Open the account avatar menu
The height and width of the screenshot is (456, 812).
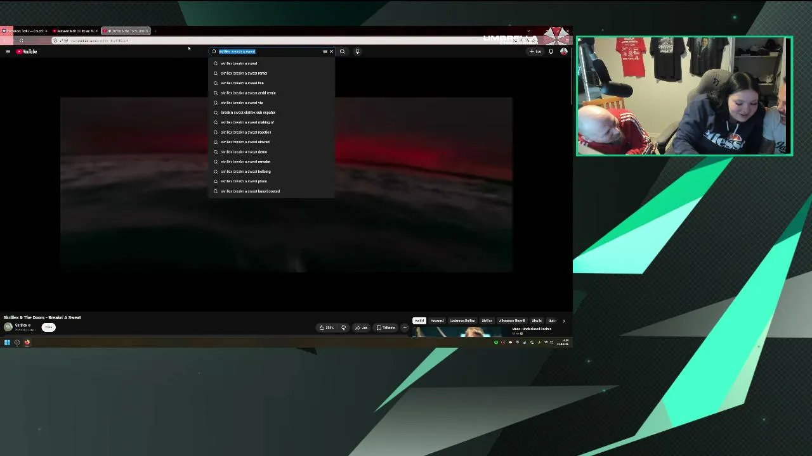coord(563,51)
